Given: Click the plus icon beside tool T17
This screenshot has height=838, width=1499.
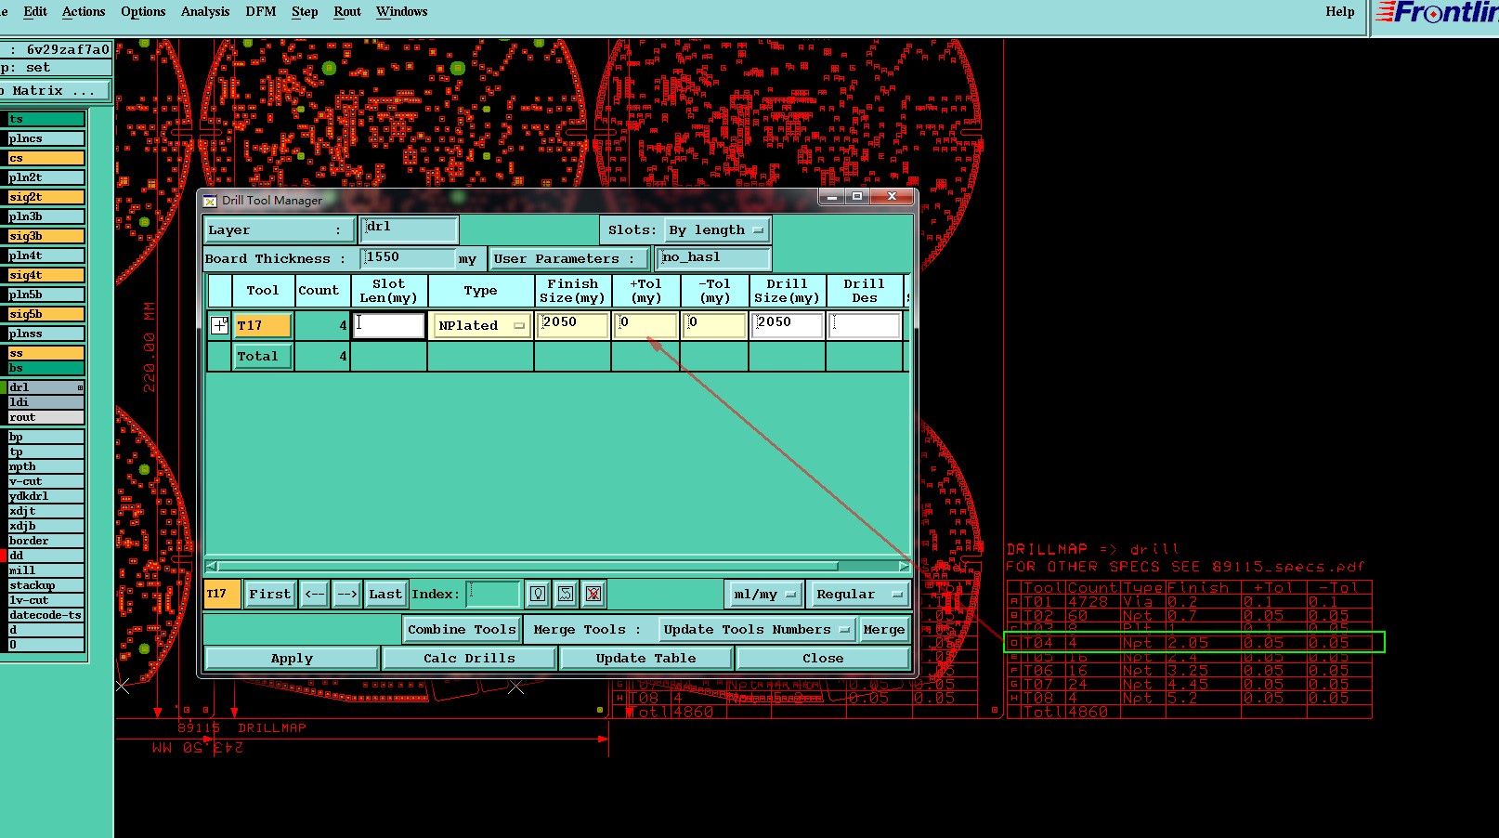Looking at the screenshot, I should 219,325.
